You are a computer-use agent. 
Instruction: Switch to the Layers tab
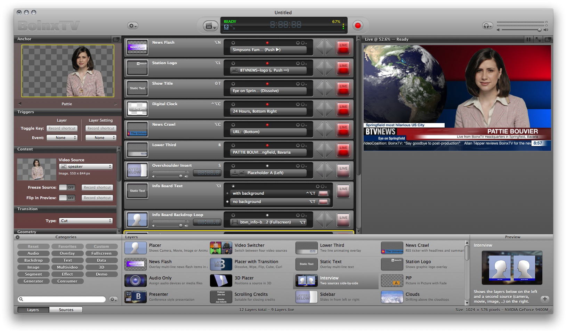point(33,310)
